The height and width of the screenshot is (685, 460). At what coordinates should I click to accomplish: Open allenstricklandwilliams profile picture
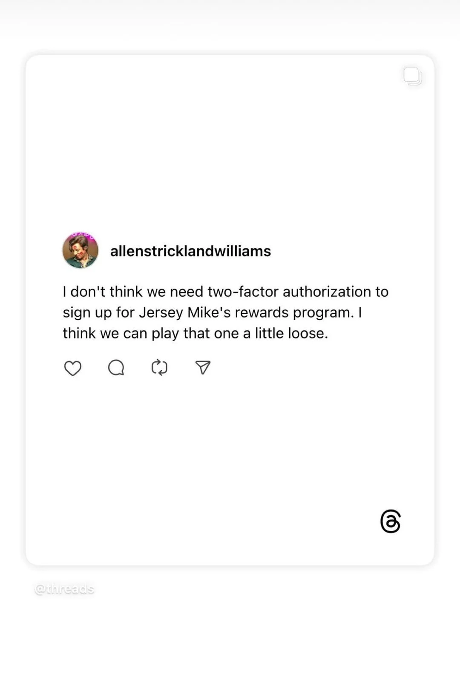(80, 250)
